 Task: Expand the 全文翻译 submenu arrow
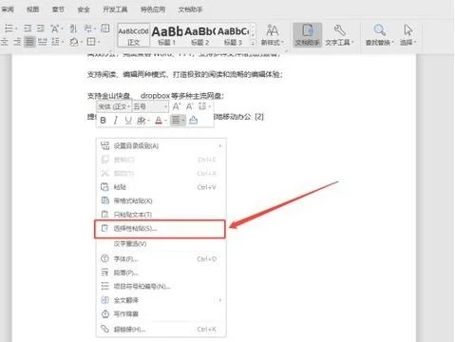click(x=219, y=300)
